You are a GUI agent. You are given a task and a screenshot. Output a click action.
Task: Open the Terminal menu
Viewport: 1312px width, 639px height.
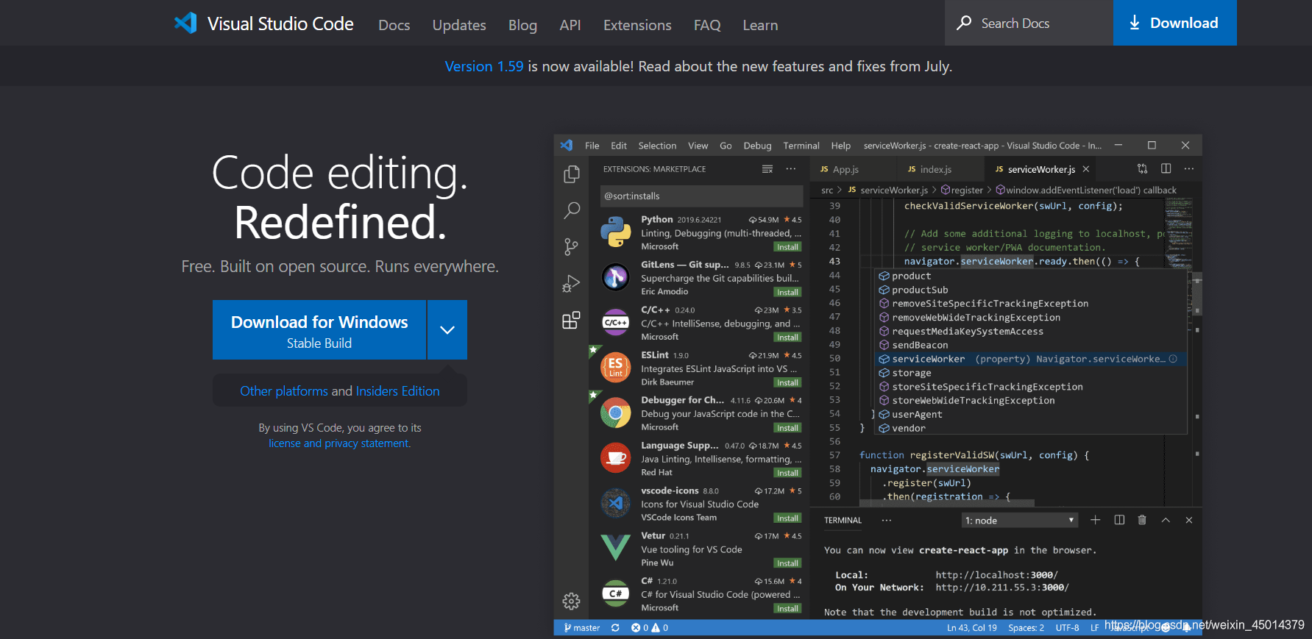801,146
